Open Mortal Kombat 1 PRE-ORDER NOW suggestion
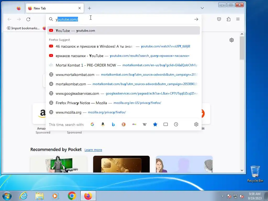This screenshot has width=268, height=201. click(124, 65)
